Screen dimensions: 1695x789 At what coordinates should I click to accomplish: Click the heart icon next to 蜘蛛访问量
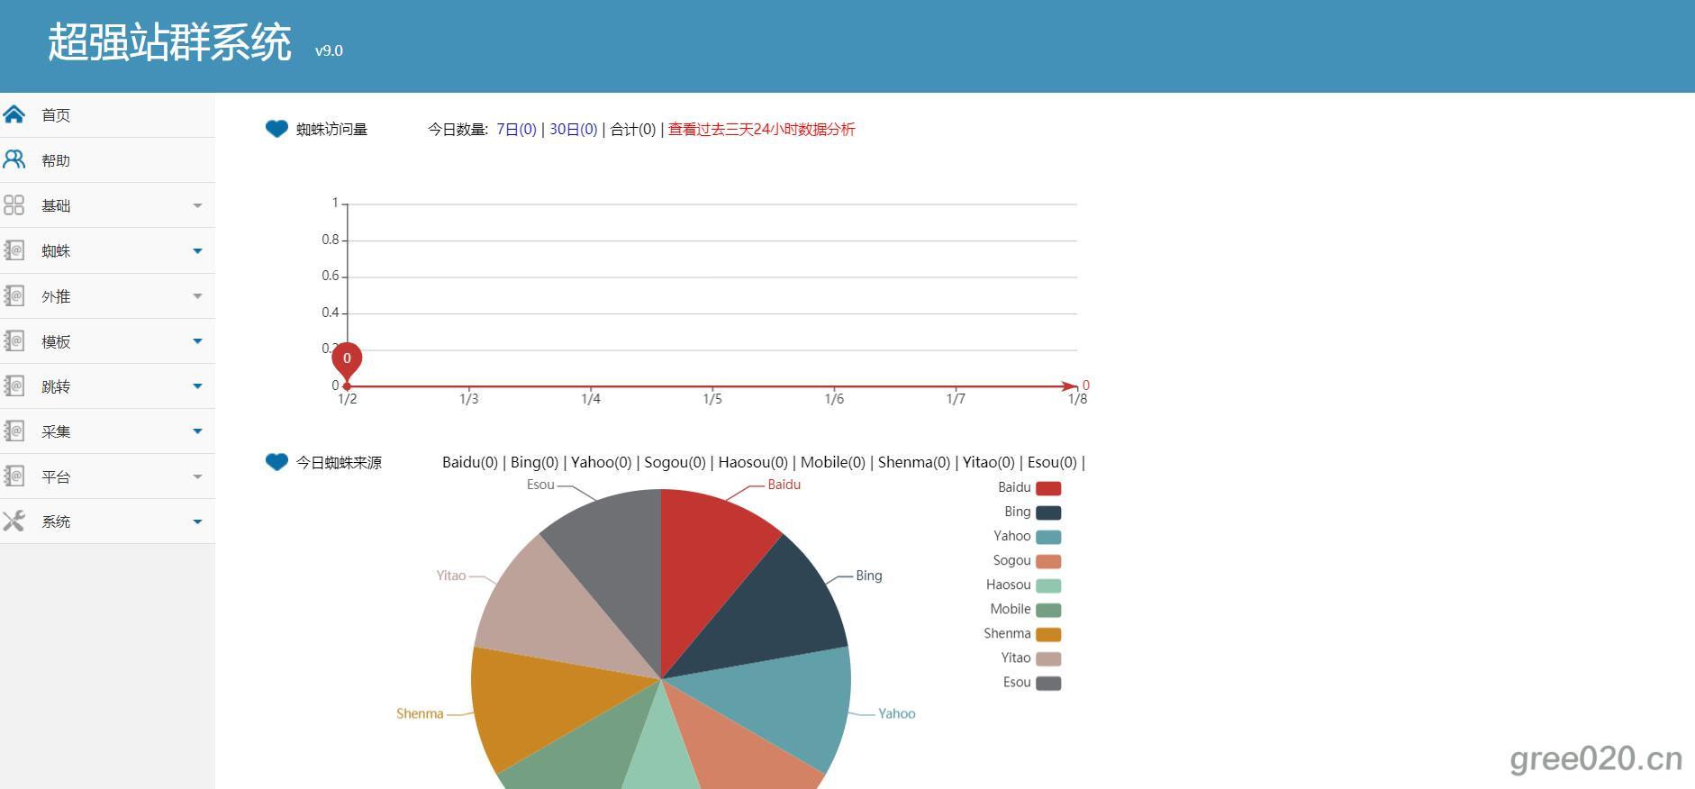276,129
